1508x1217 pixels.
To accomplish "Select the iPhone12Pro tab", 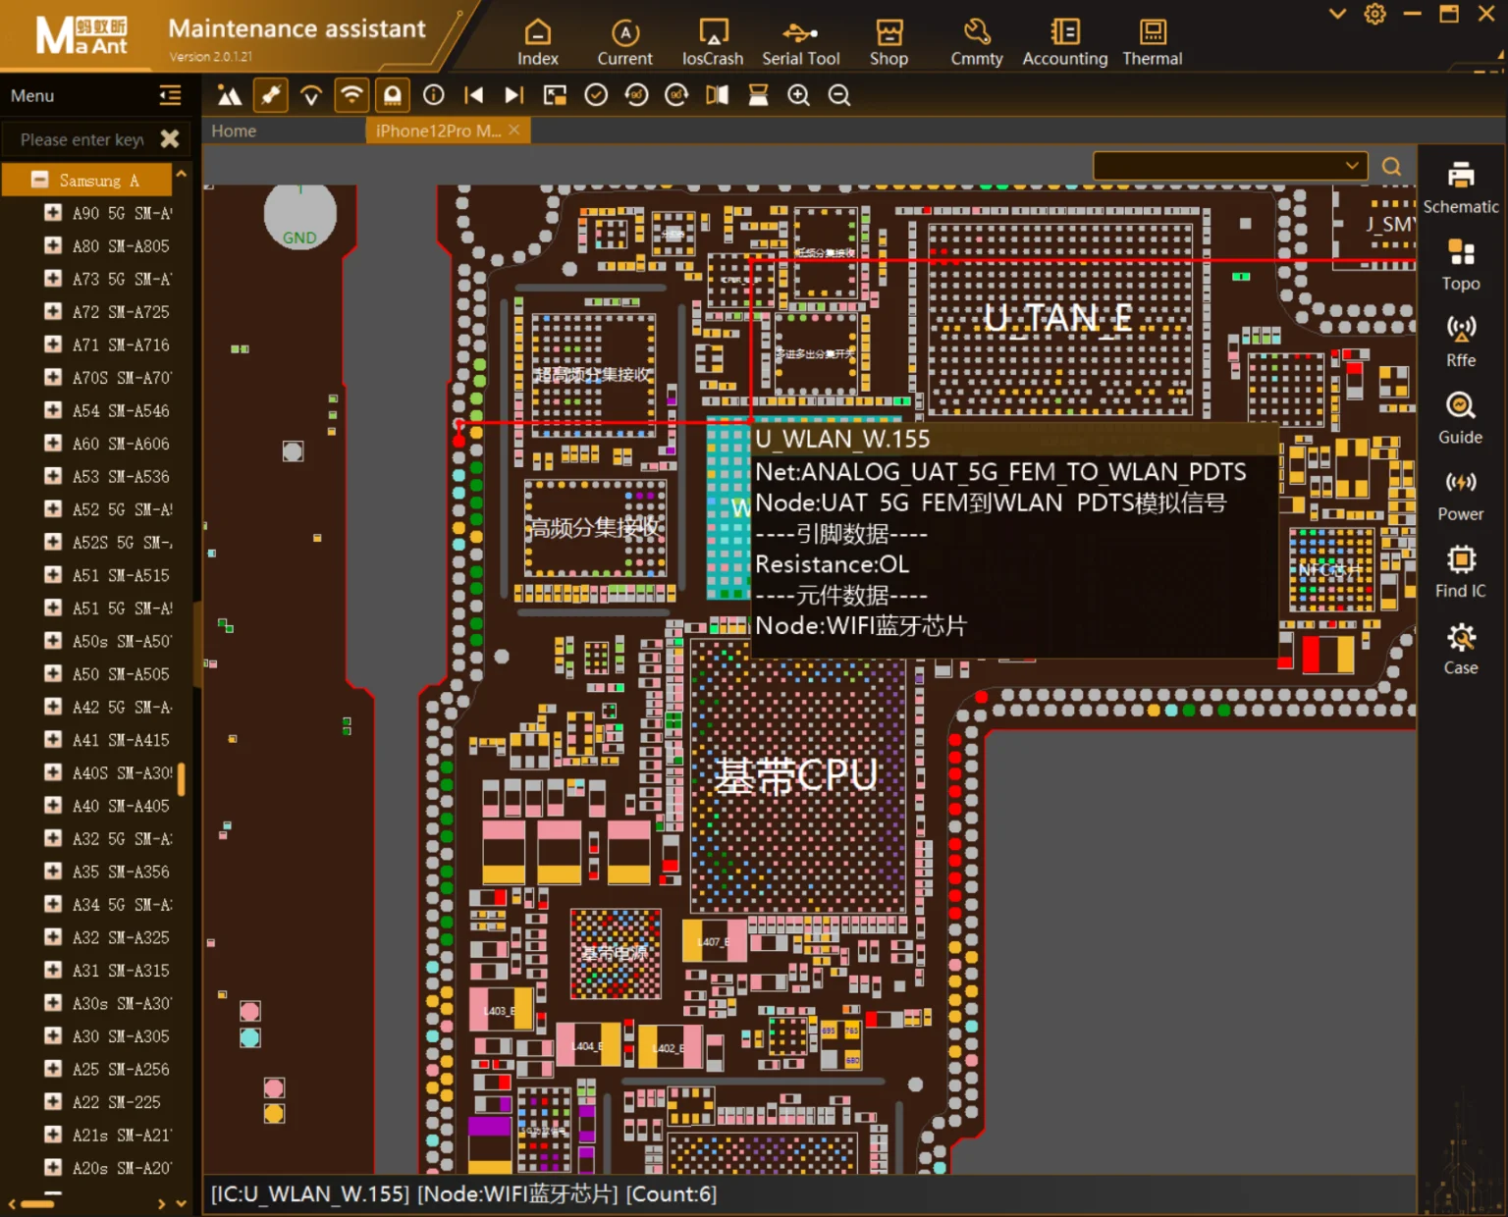I will [x=438, y=131].
